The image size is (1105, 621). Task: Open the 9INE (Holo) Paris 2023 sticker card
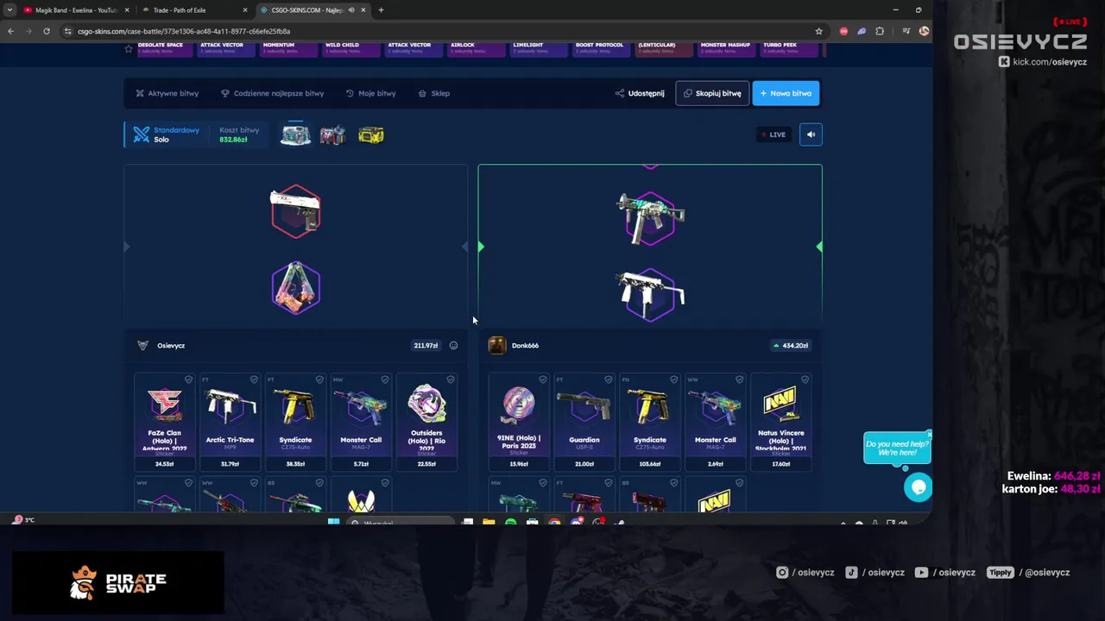pyautogui.click(x=519, y=422)
